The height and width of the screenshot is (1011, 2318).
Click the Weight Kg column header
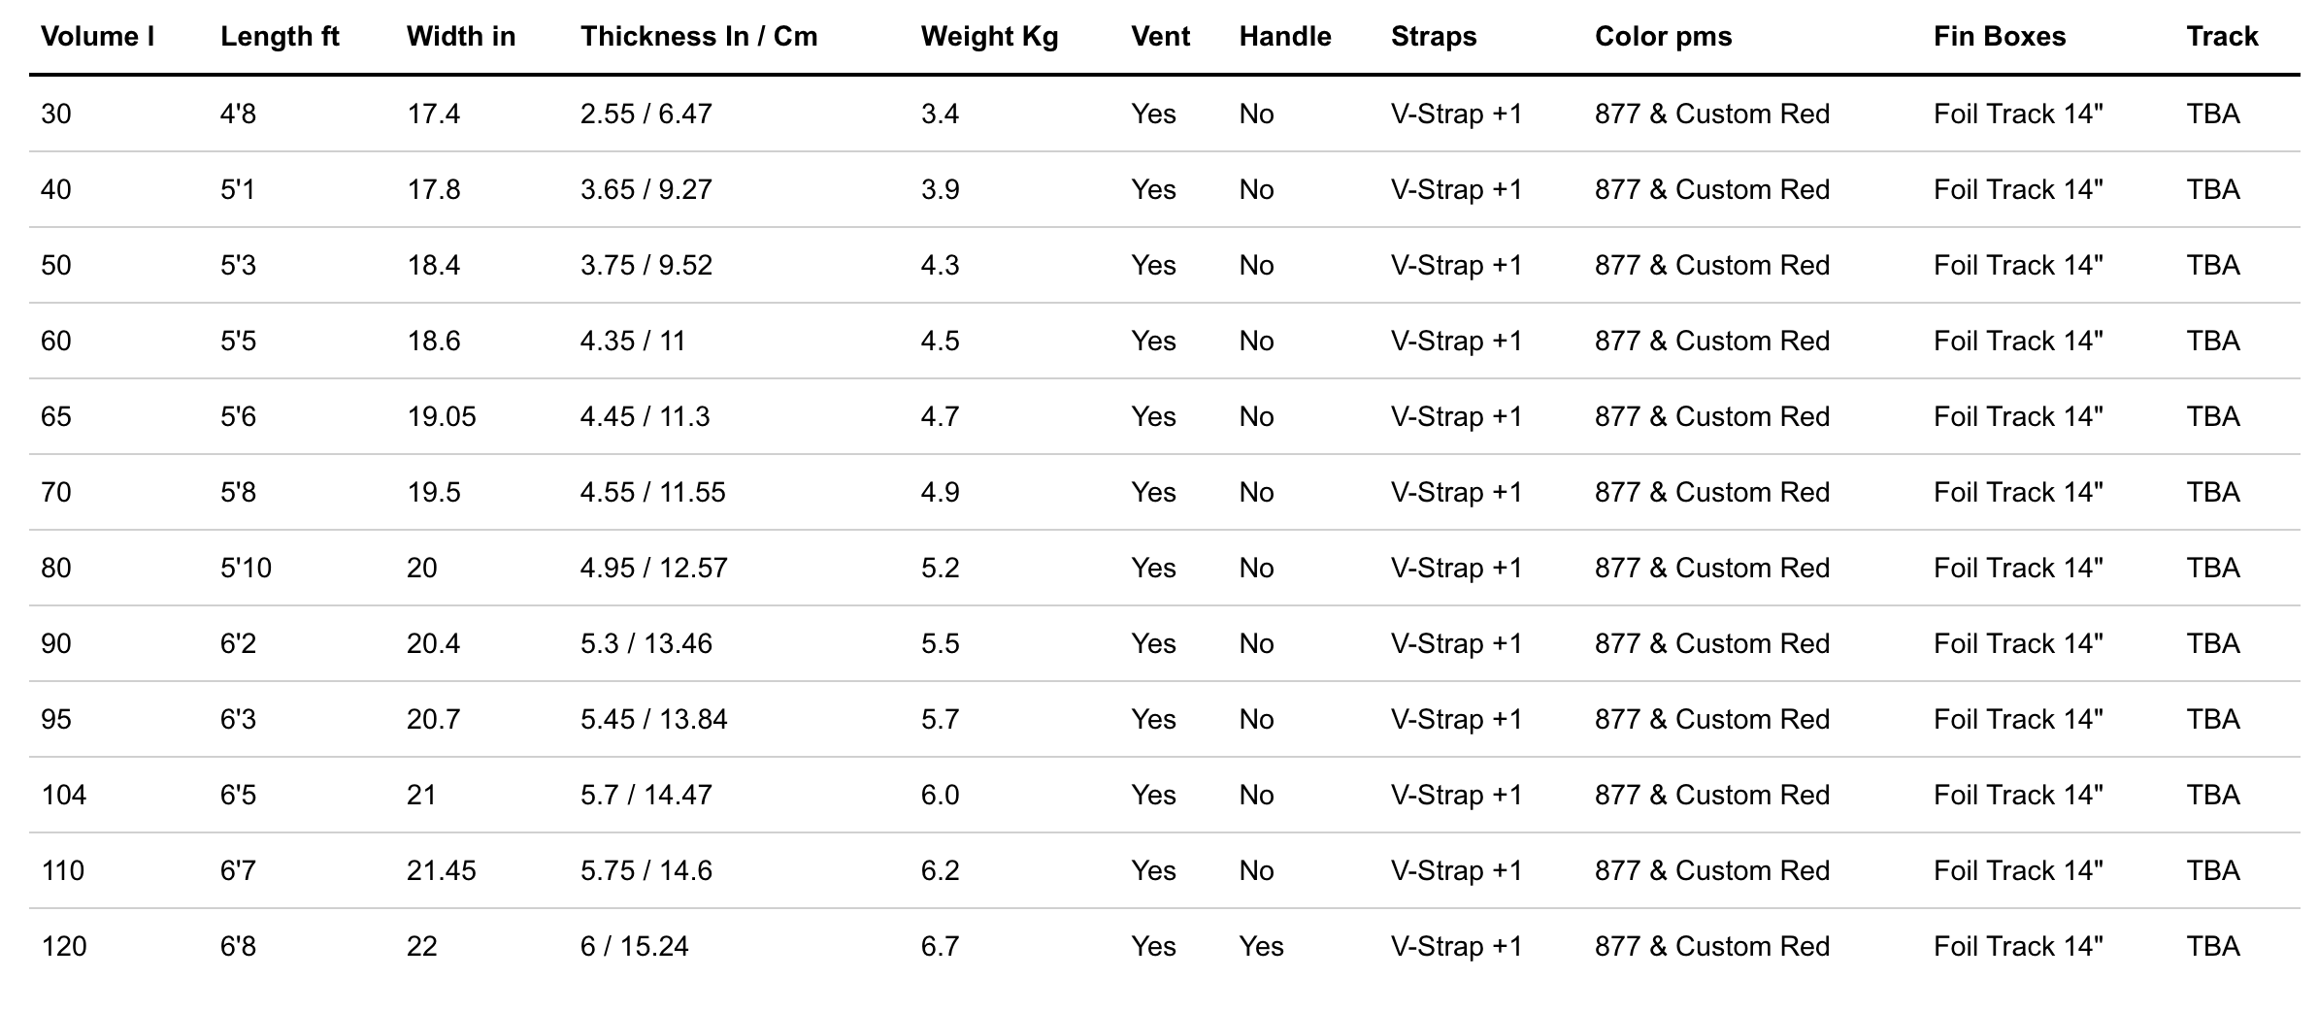(989, 37)
